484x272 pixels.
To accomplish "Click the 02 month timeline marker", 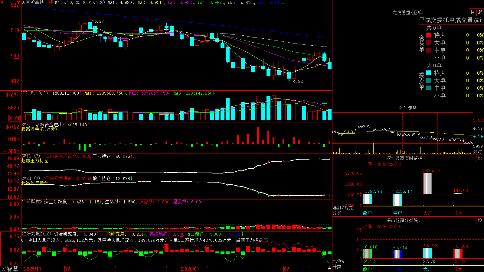I will click(x=286, y=269).
